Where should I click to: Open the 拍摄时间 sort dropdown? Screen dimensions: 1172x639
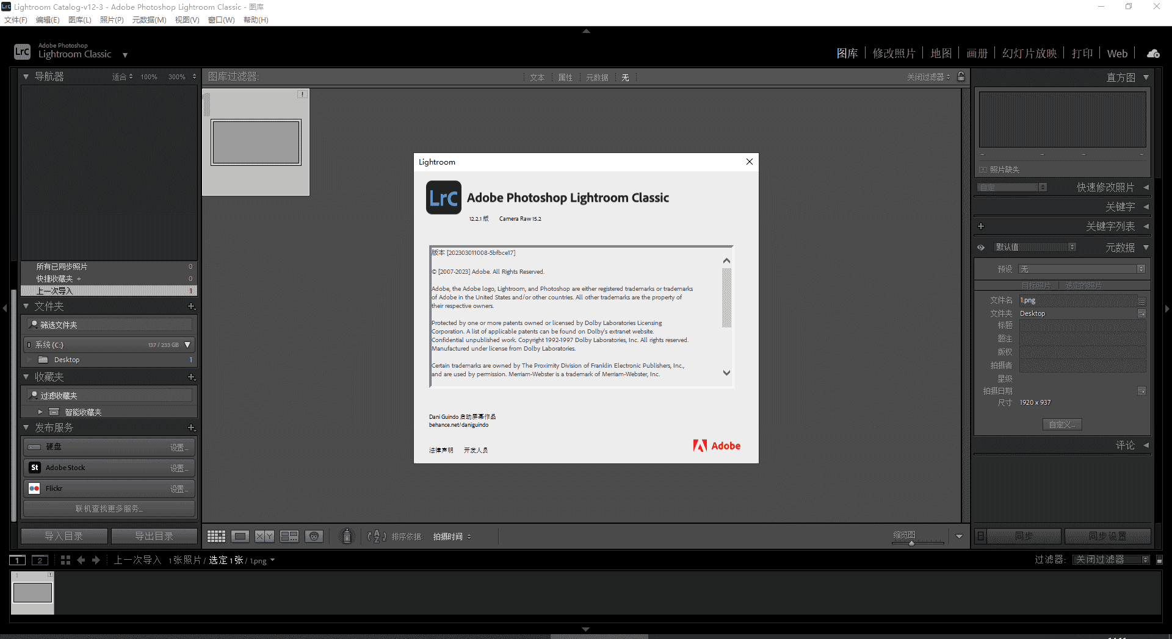pos(452,536)
